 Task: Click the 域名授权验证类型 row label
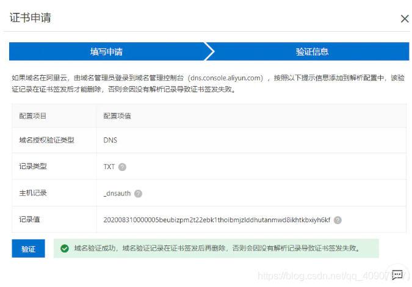[46, 140]
